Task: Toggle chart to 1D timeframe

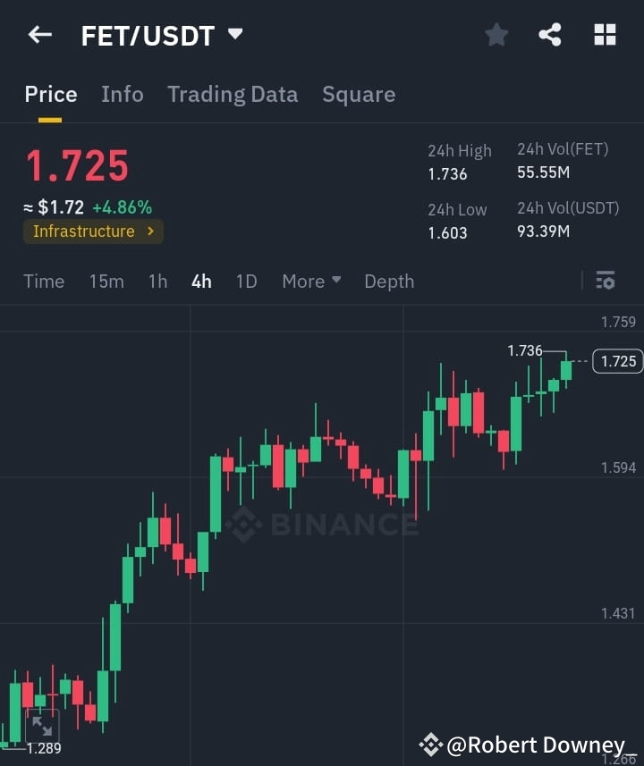Action: 246,281
